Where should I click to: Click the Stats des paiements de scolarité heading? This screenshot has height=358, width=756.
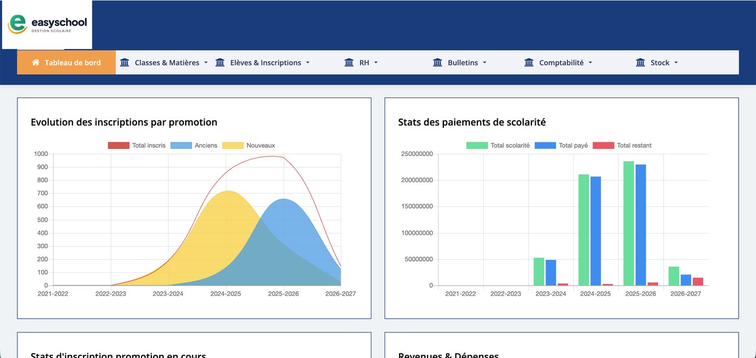[x=472, y=122]
